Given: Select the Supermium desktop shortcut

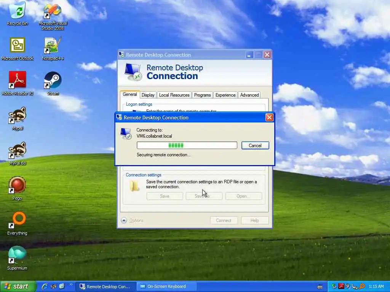Looking at the screenshot, I should (x=17, y=258).
